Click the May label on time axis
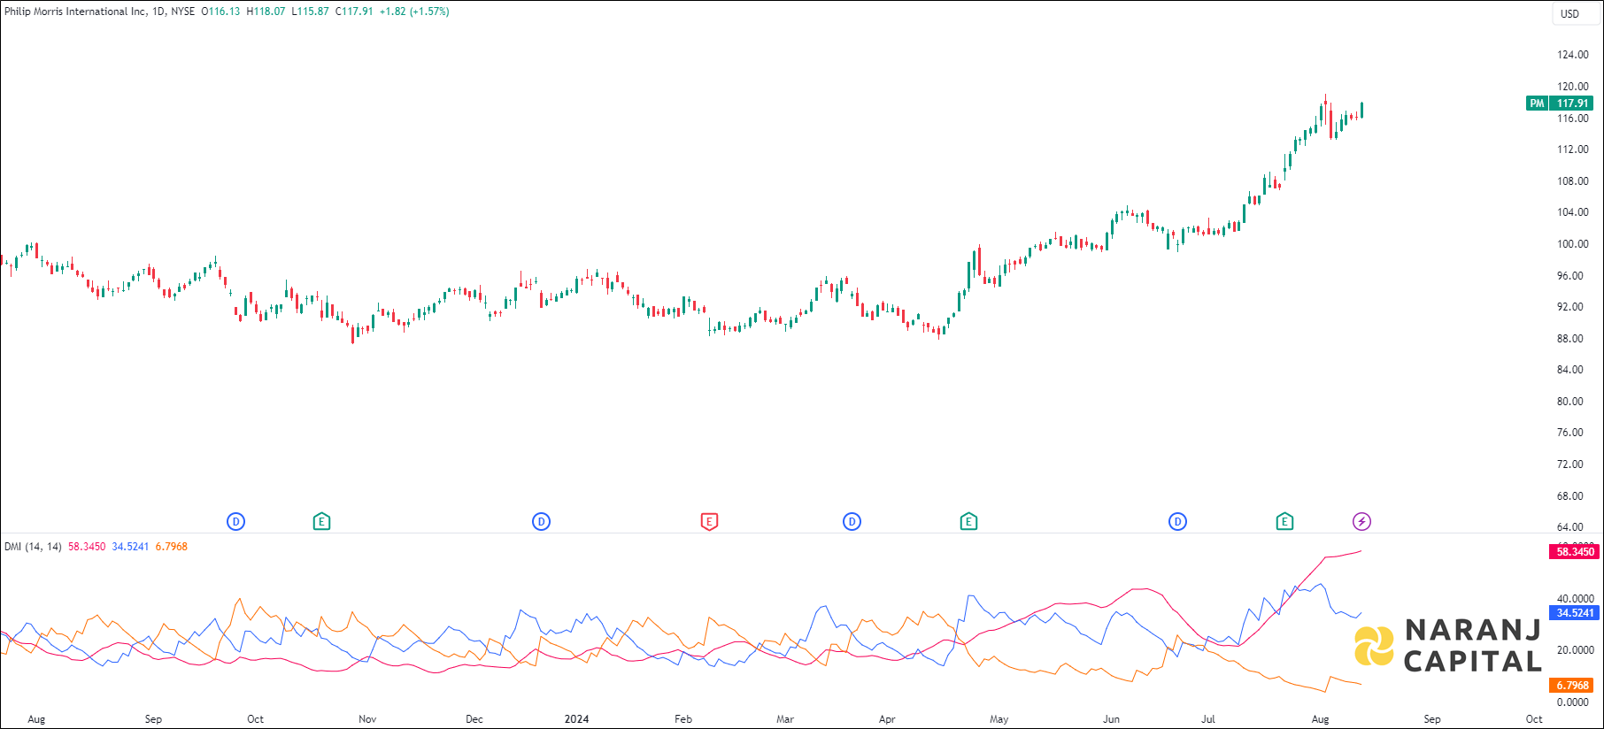Screen dimensions: 1604x729 point(999,719)
